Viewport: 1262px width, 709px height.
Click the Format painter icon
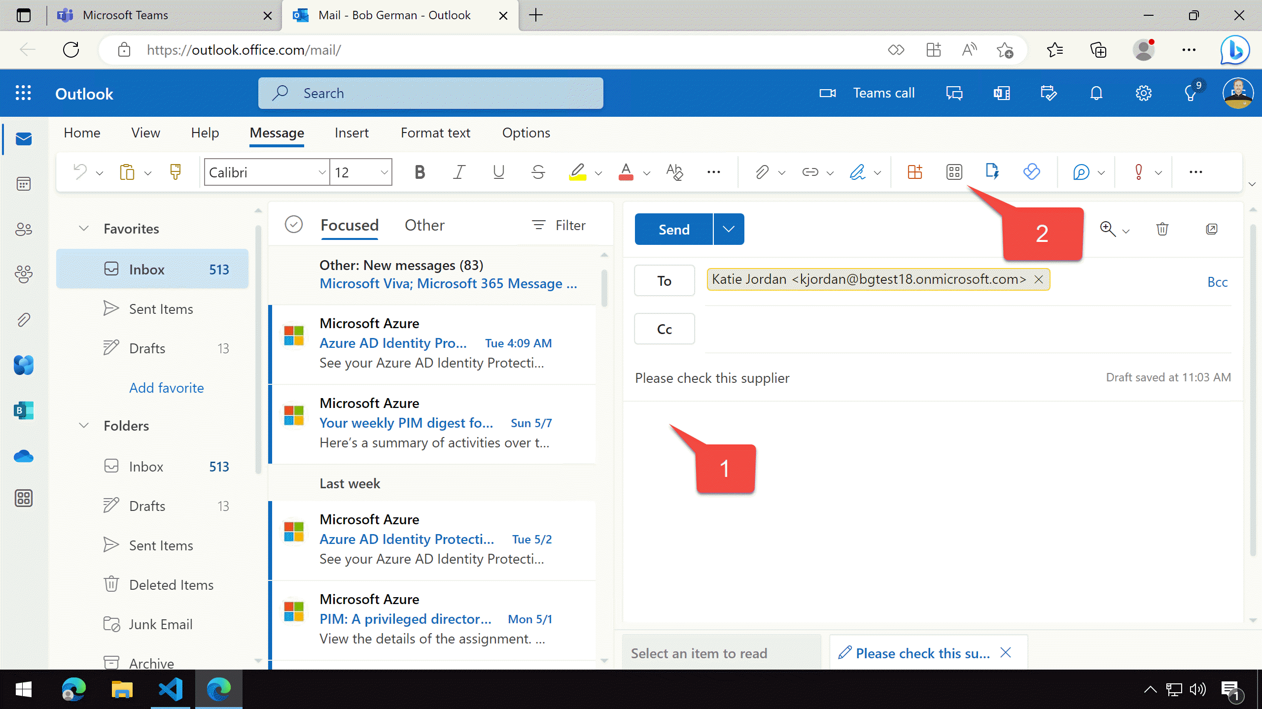(175, 172)
